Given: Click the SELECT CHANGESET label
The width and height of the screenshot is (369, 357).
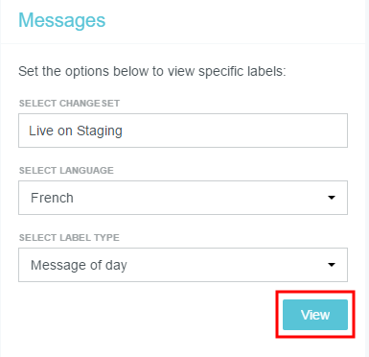Looking at the screenshot, I should 69,104.
